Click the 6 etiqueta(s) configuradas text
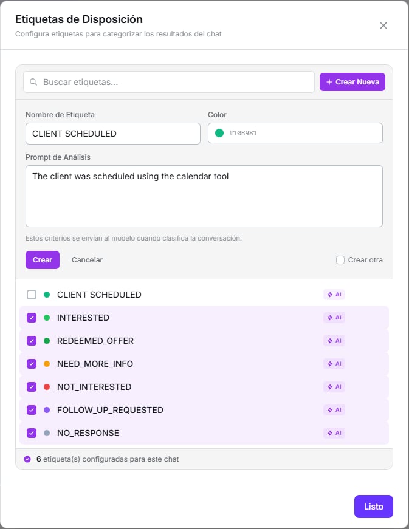 (108, 459)
